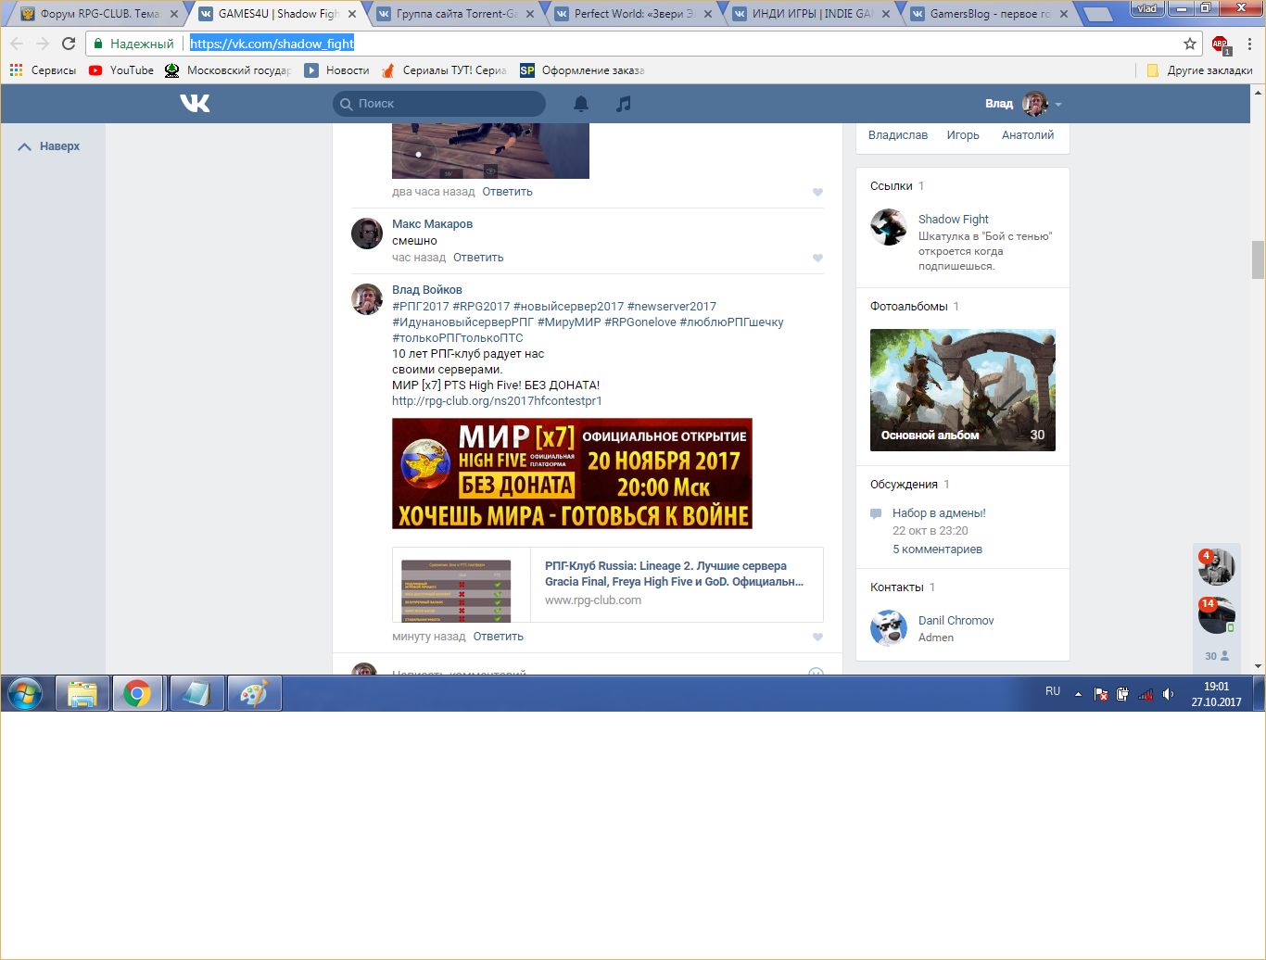
Task: Click the AdBlock extension icon
Action: pos(1220,44)
